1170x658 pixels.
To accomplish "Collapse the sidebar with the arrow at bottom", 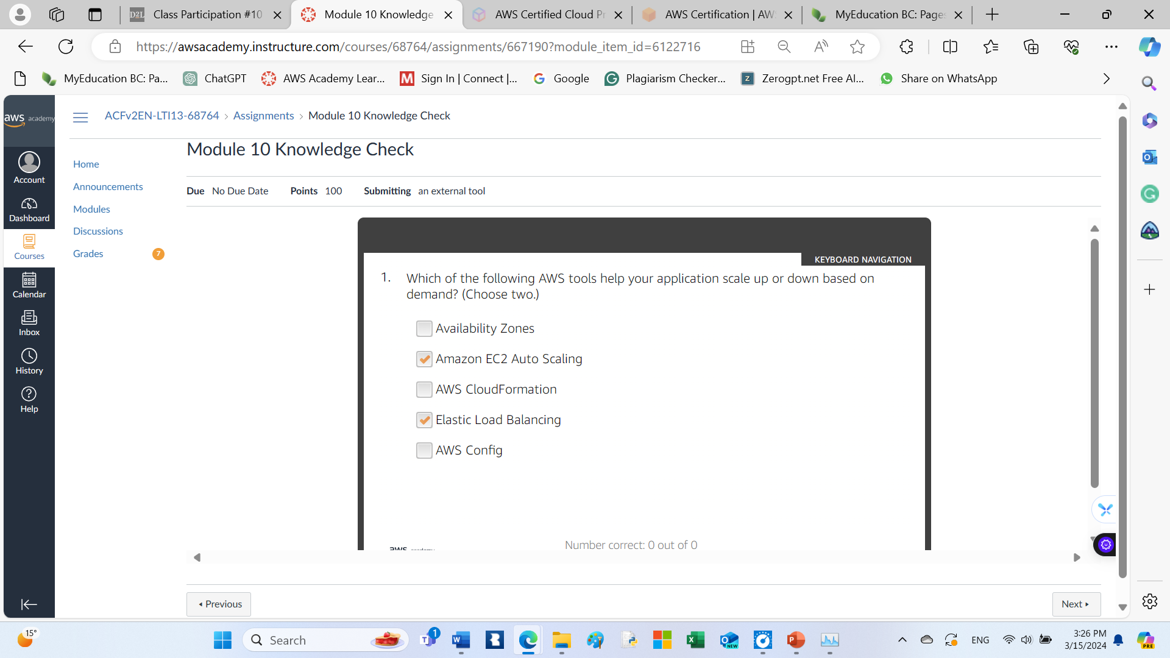I will tap(29, 604).
